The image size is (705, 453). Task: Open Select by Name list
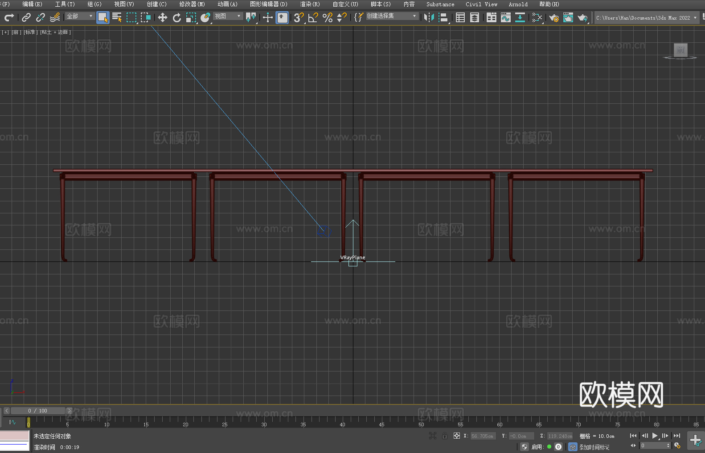(117, 18)
